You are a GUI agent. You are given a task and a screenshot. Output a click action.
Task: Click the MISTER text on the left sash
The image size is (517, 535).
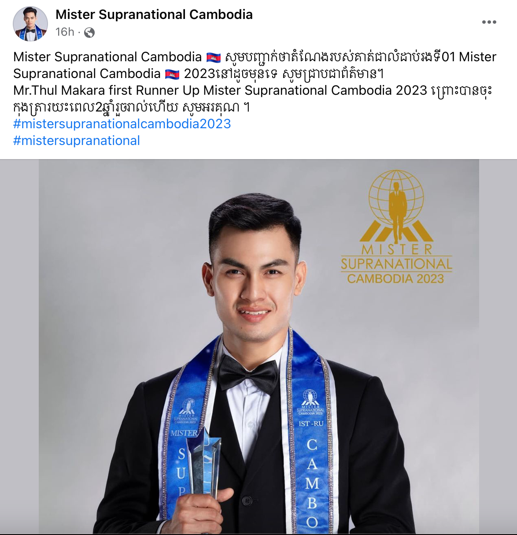pyautogui.click(x=184, y=433)
